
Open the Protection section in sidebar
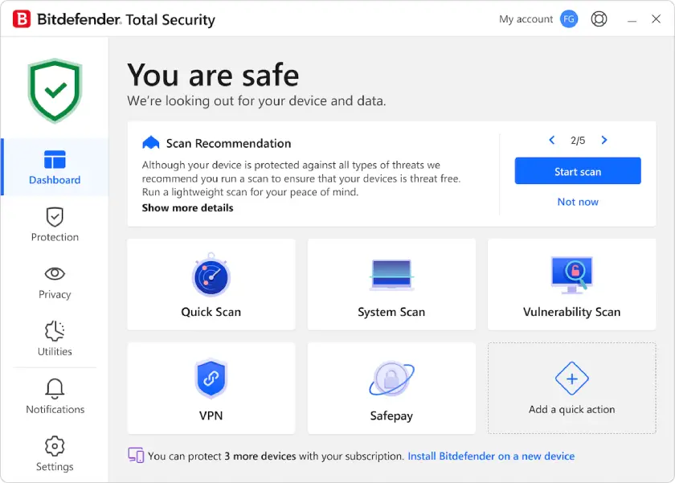click(x=54, y=225)
